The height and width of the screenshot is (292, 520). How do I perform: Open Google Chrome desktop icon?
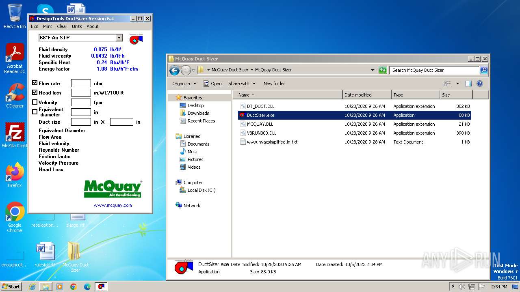tap(15, 217)
